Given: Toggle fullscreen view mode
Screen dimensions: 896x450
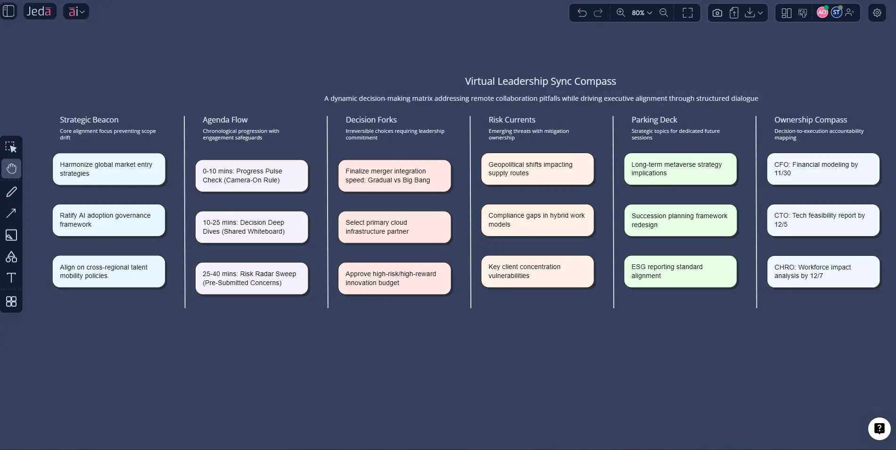Looking at the screenshot, I should point(687,13).
